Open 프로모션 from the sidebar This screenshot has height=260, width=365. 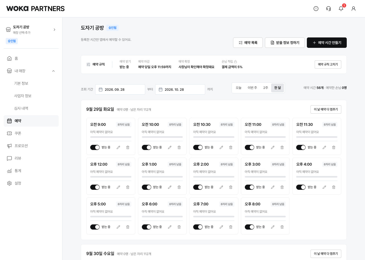pos(31,146)
